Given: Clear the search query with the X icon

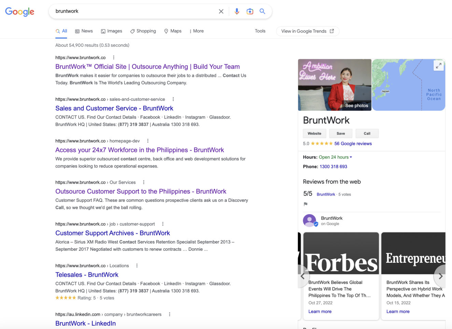Looking at the screenshot, I should click(221, 11).
